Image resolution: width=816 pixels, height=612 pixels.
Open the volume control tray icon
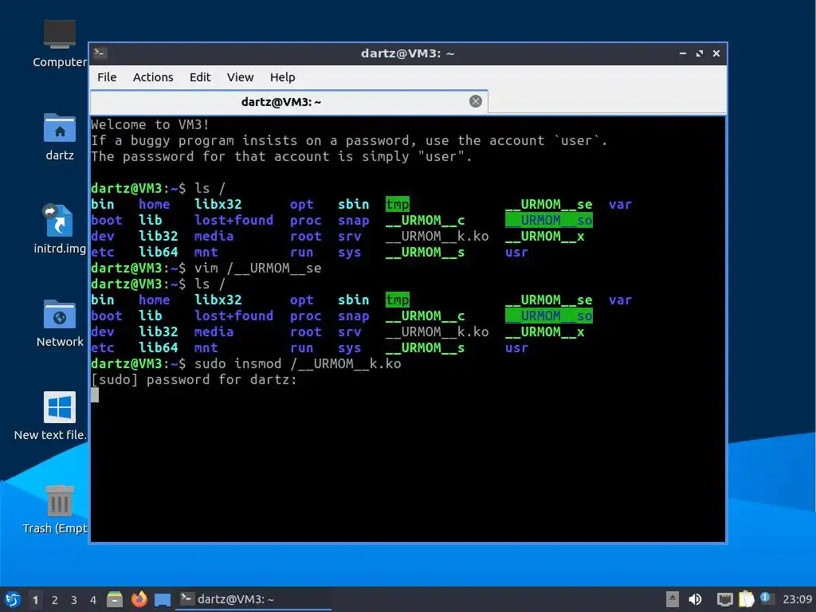(x=695, y=599)
